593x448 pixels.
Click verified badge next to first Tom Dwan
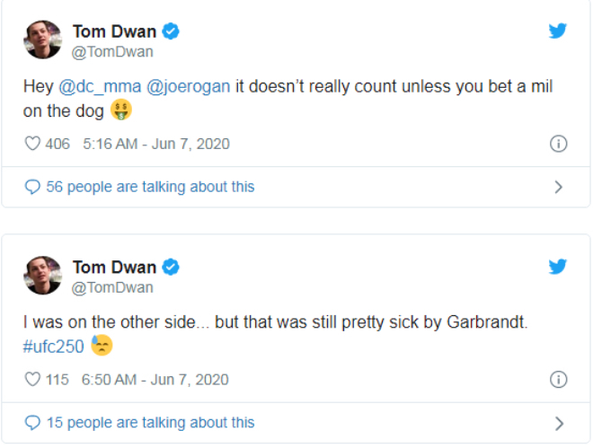pos(170,32)
